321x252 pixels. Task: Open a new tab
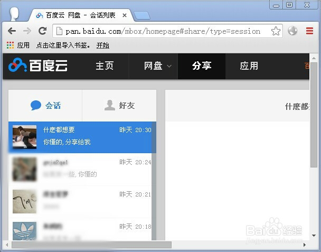142,16
